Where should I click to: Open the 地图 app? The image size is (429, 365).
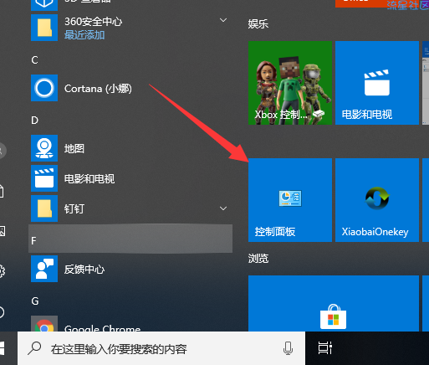130,148
